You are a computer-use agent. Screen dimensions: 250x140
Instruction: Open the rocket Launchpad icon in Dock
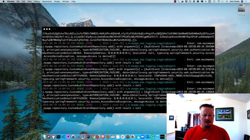pos(73,137)
